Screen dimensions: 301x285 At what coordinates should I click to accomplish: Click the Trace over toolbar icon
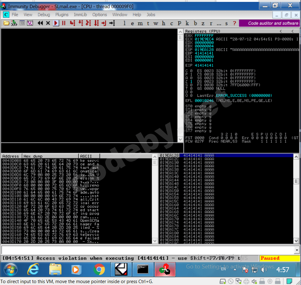click(x=96, y=23)
